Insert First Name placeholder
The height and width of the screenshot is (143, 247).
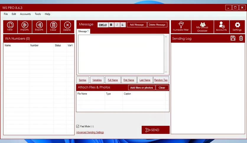pyautogui.click(x=129, y=80)
